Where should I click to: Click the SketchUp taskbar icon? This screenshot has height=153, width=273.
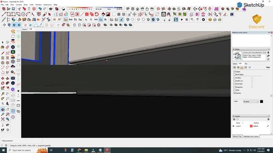(107, 150)
